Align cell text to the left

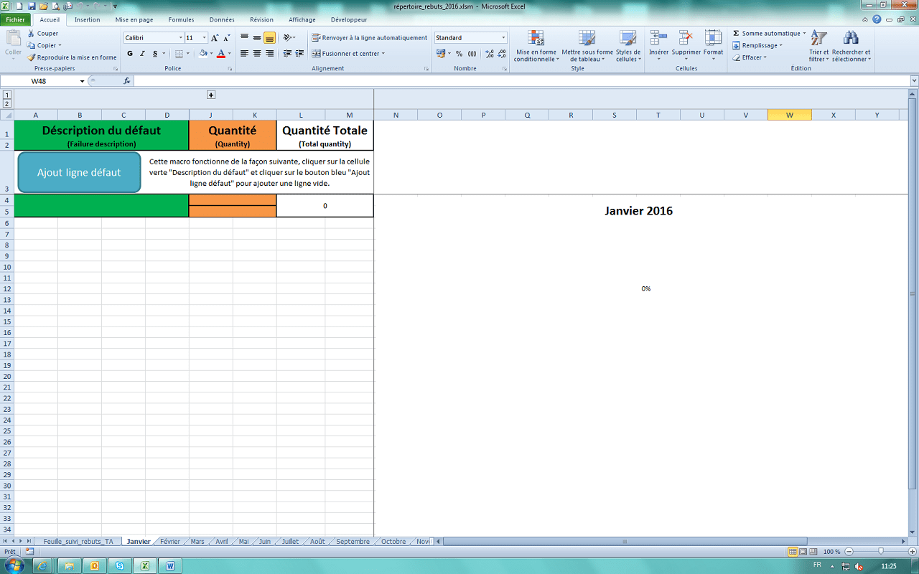(x=244, y=54)
